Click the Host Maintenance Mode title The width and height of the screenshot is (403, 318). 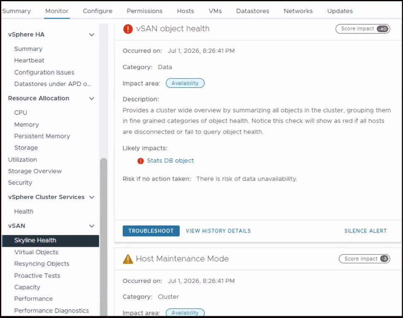tap(182, 259)
